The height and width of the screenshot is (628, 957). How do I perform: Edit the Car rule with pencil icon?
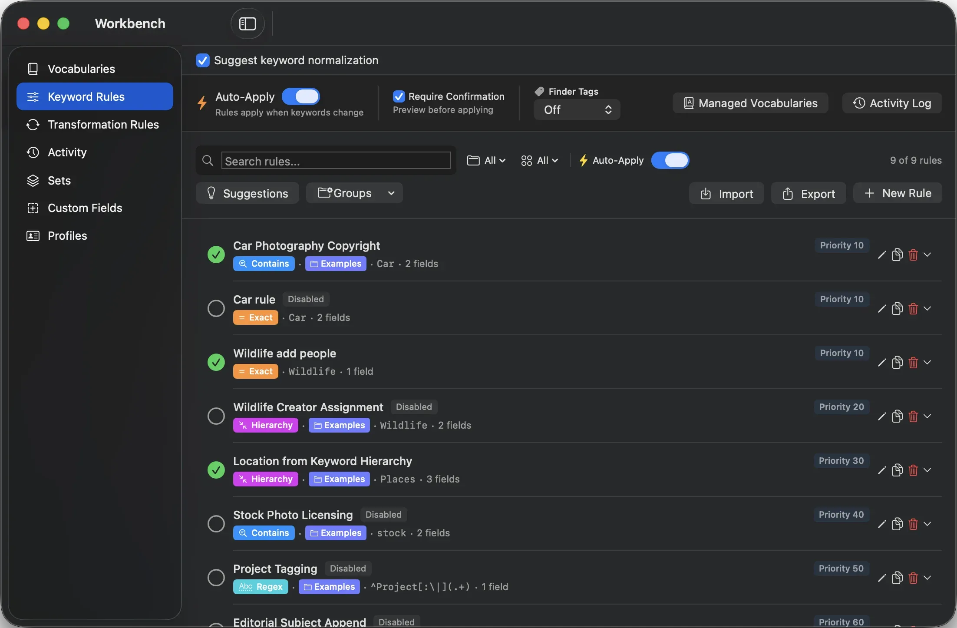tap(881, 309)
